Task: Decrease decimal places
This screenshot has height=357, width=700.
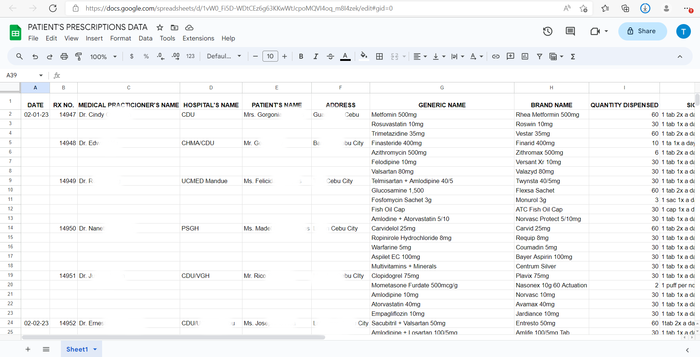Action: click(x=161, y=57)
